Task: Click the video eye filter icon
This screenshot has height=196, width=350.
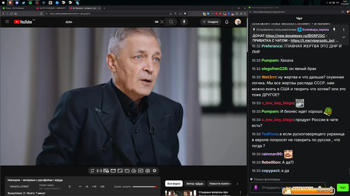Action: point(106,171)
